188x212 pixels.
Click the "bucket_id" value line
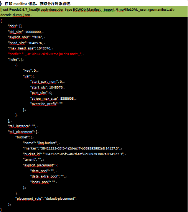(74, 154)
